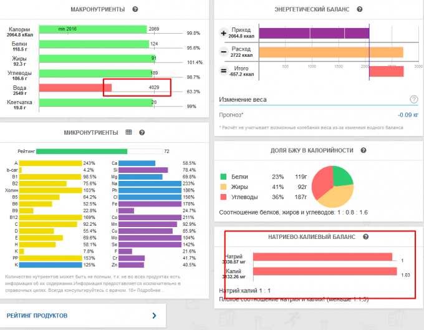Expand the РЕЙТИНГ ПРОДУКТОВ chevron arrow
Viewport: 424px width, 330px height.
pyautogui.click(x=154, y=316)
